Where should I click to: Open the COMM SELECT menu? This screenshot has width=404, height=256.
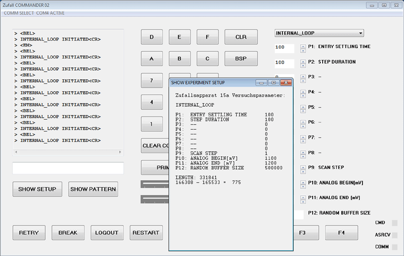click(19, 13)
